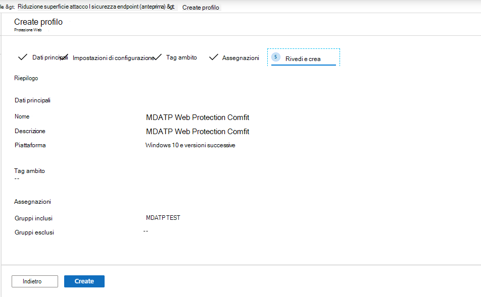This screenshot has width=481, height=297.
Task: Click the step 5 number circle
Action: pyautogui.click(x=275, y=57)
